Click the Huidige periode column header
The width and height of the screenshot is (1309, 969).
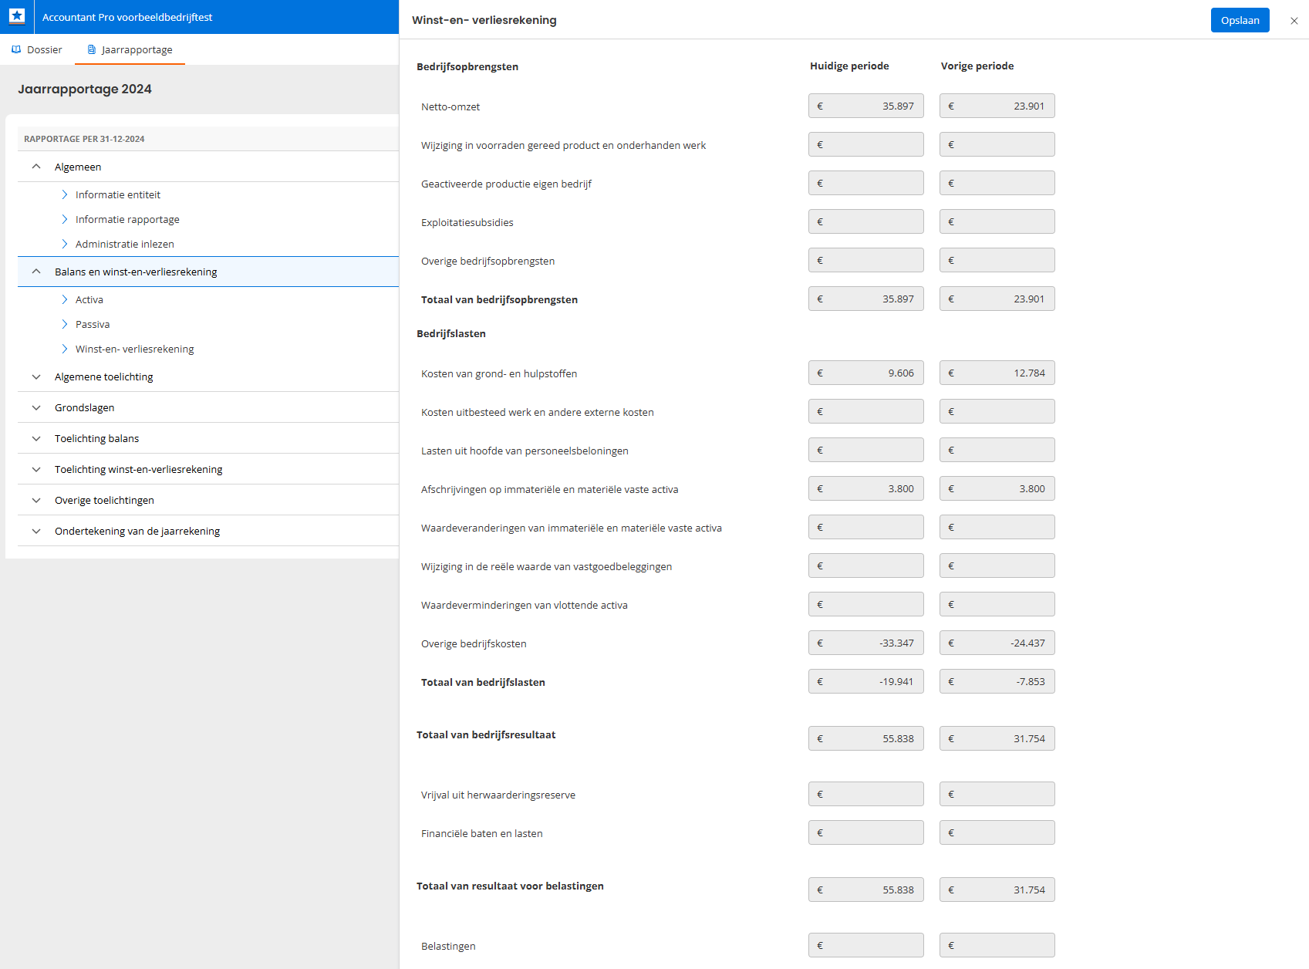(849, 66)
